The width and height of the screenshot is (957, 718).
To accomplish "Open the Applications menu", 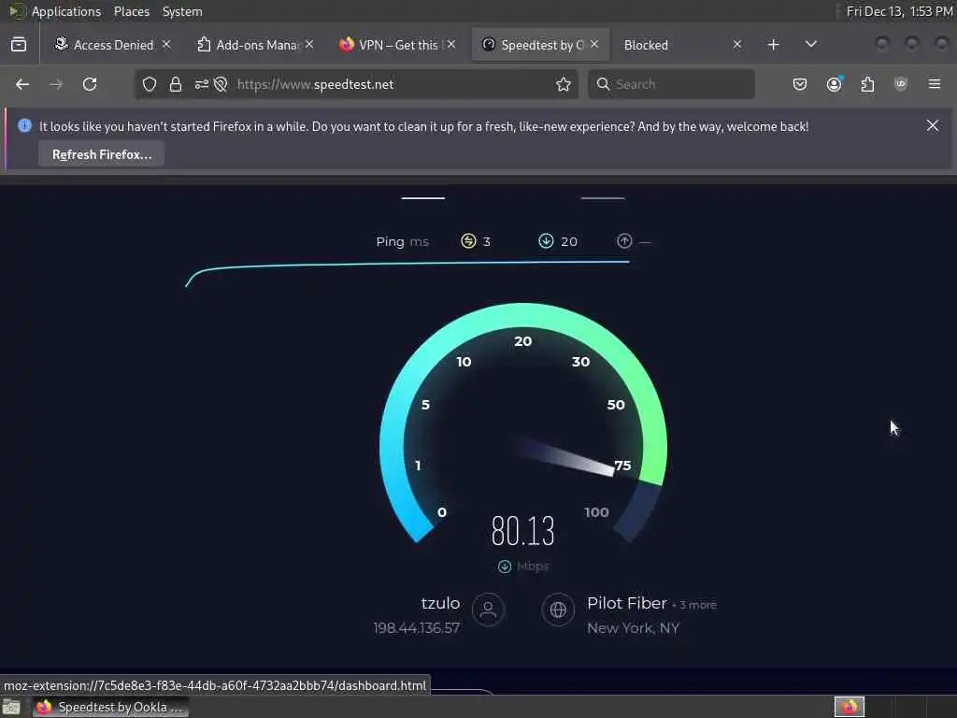I will (66, 11).
